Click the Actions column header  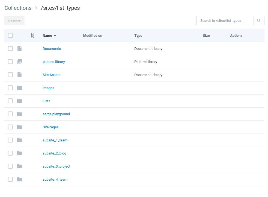(x=236, y=35)
